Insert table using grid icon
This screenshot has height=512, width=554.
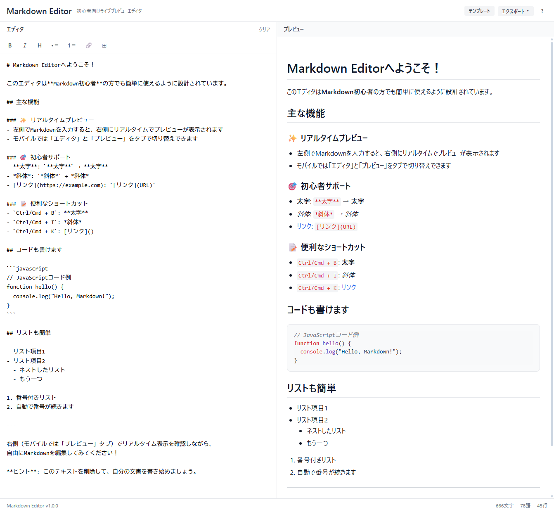104,45
